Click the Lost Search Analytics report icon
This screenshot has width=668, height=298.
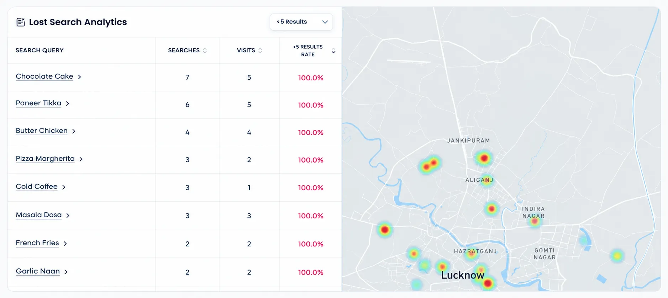coord(21,22)
